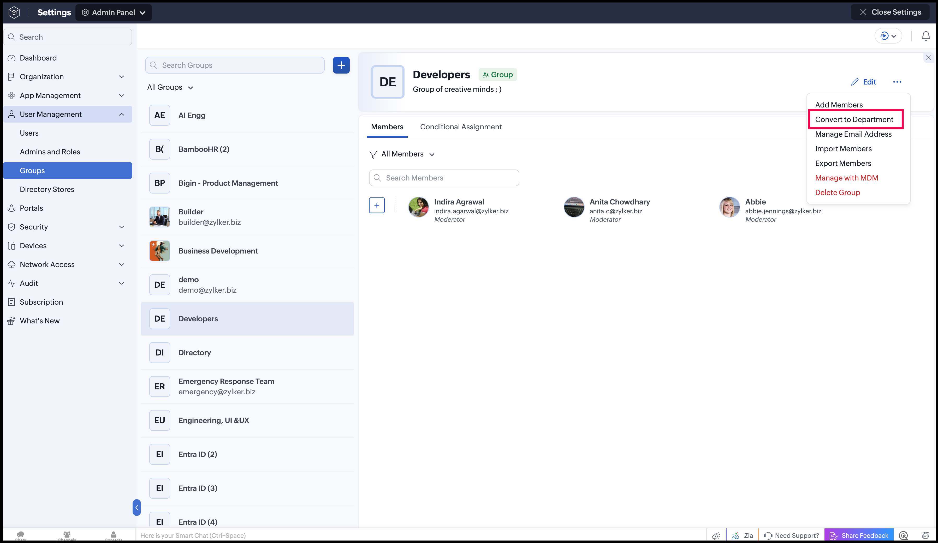Select the Engineering, UI &UX group

pyautogui.click(x=247, y=420)
